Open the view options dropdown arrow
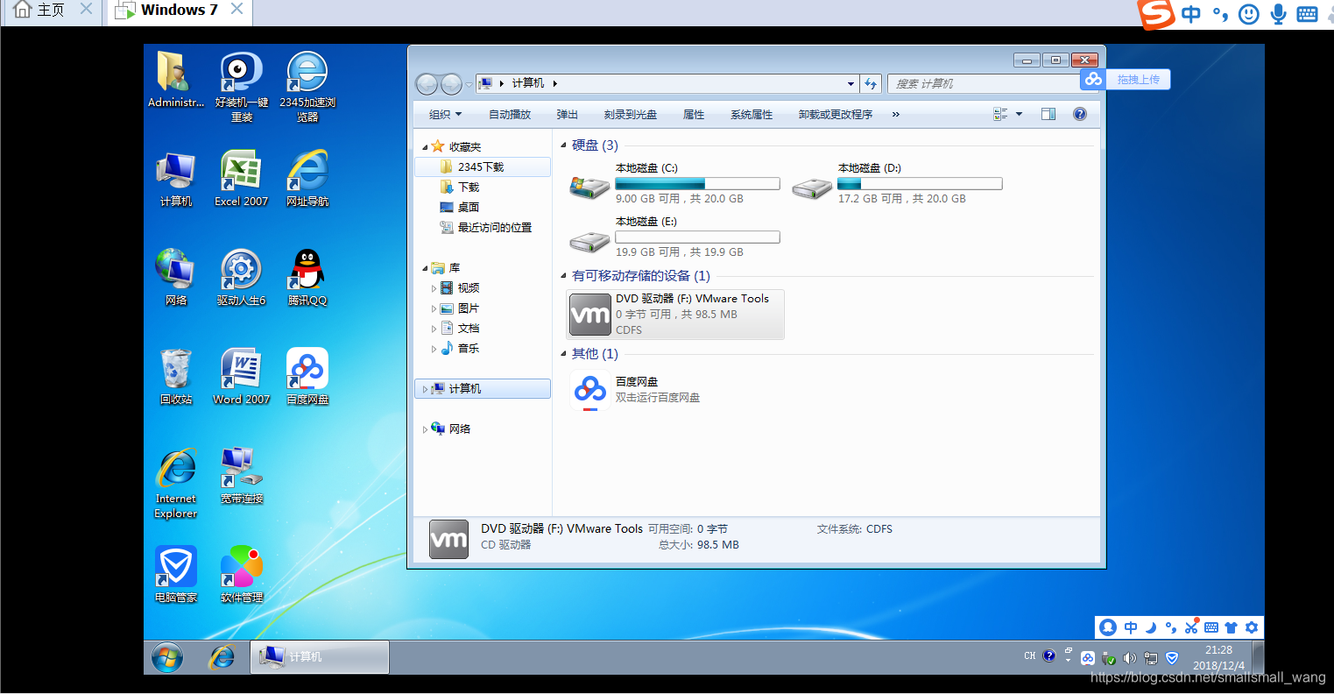 point(1019,114)
